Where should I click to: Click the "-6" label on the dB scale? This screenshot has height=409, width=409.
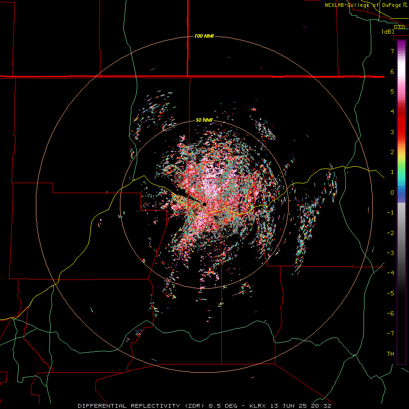pos(390,313)
